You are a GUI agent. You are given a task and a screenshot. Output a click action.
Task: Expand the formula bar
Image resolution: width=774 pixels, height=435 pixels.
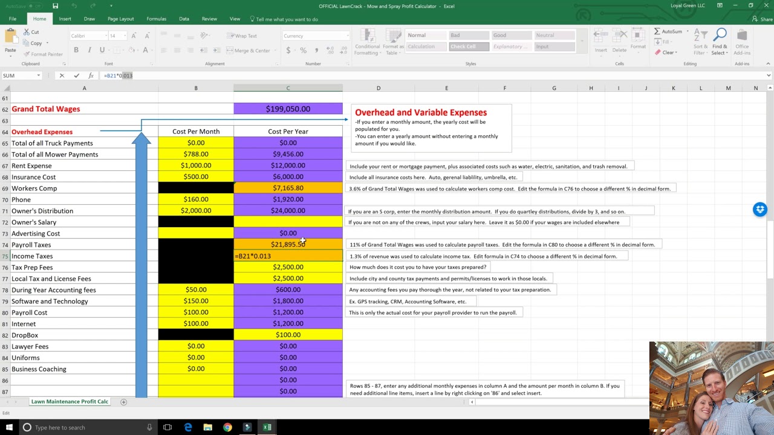pyautogui.click(x=769, y=76)
